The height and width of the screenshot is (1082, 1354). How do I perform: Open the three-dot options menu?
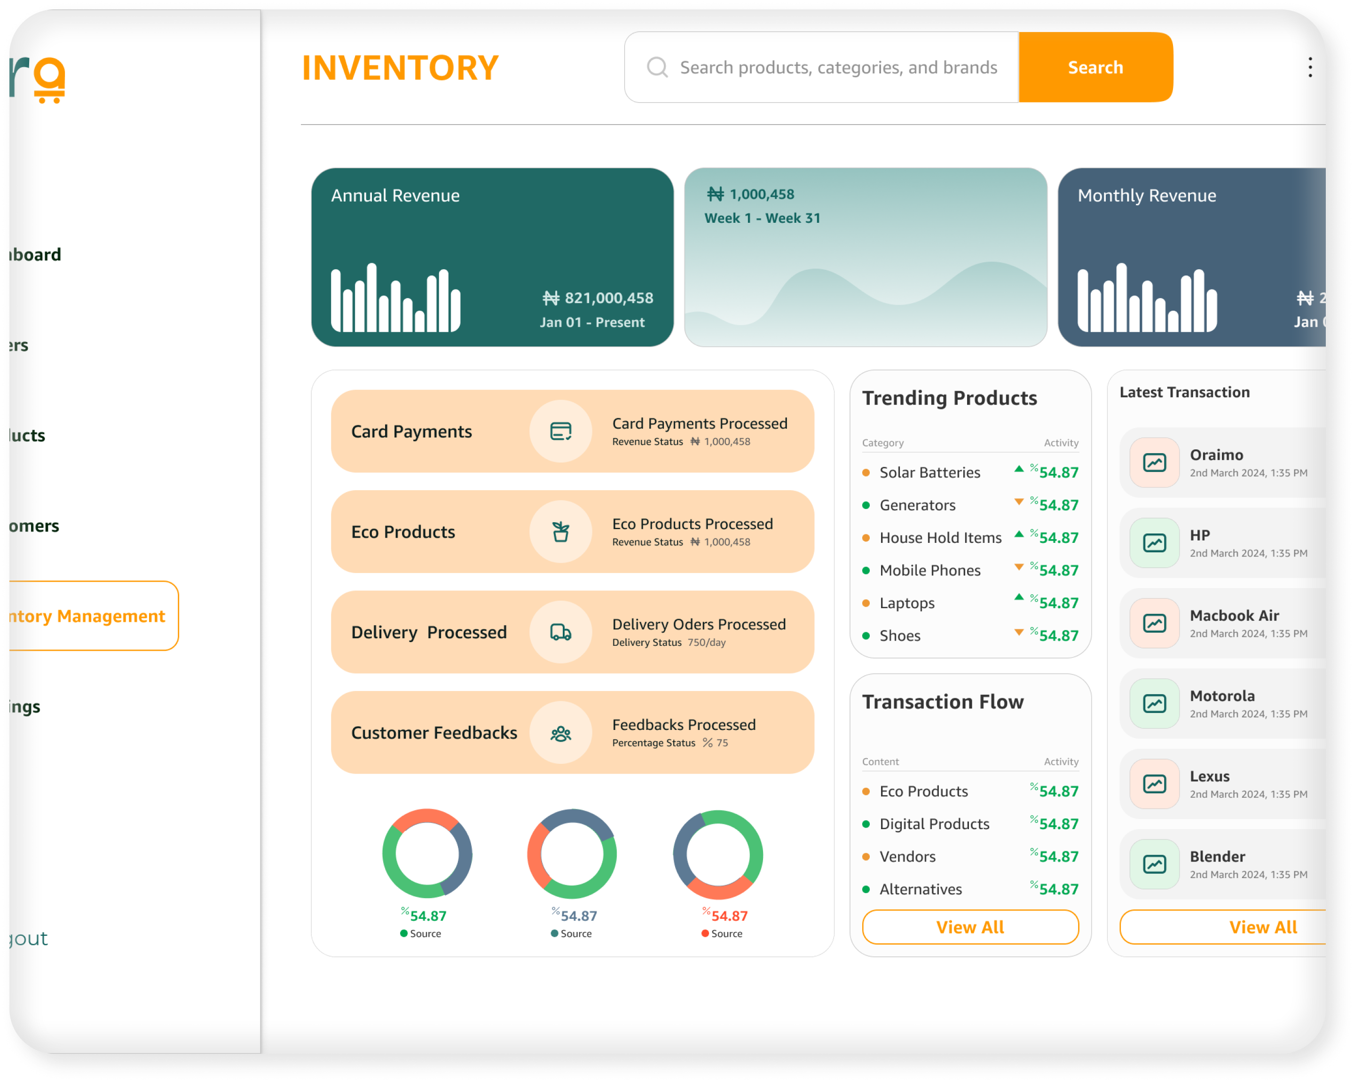pyautogui.click(x=1309, y=67)
